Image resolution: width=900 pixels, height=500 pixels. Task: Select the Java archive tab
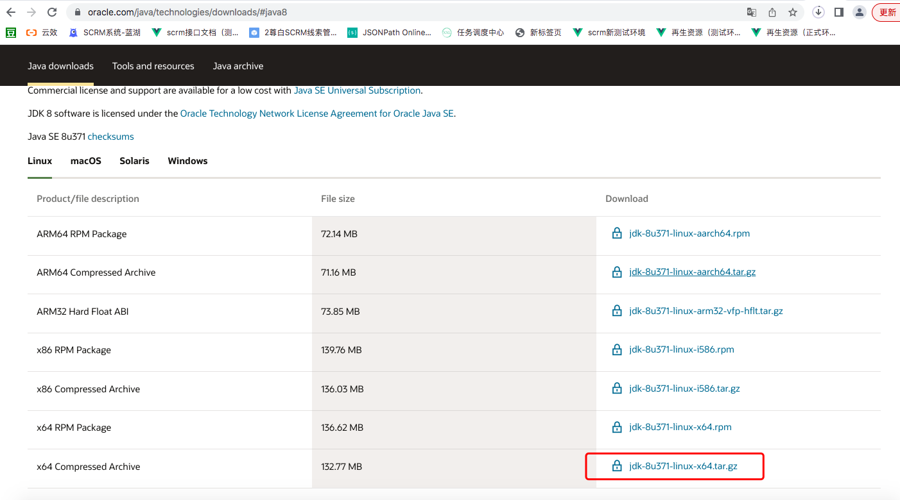pyautogui.click(x=238, y=66)
